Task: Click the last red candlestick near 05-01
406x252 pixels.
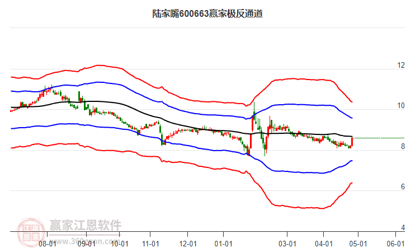Action: tap(352, 142)
